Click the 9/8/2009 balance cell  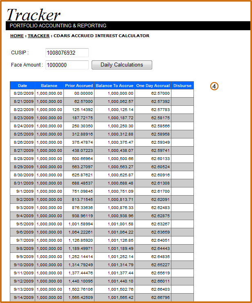49,249
